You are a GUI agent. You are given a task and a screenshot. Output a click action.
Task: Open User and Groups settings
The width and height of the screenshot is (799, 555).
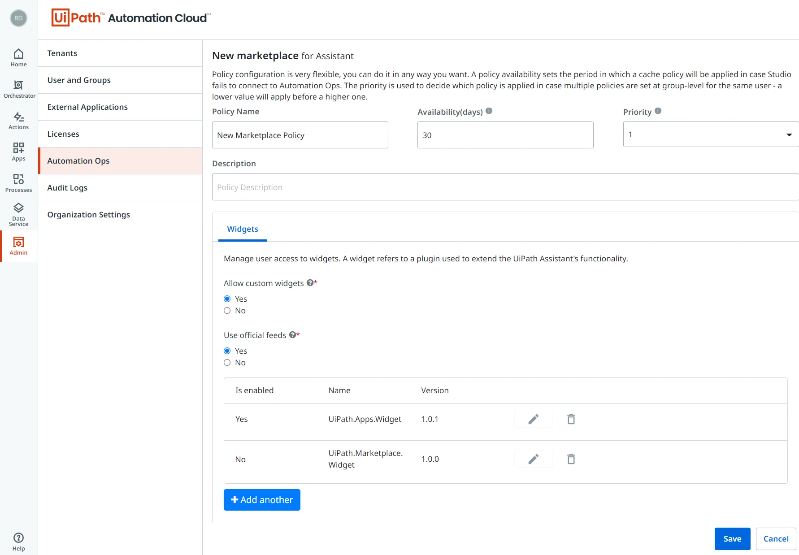point(120,80)
